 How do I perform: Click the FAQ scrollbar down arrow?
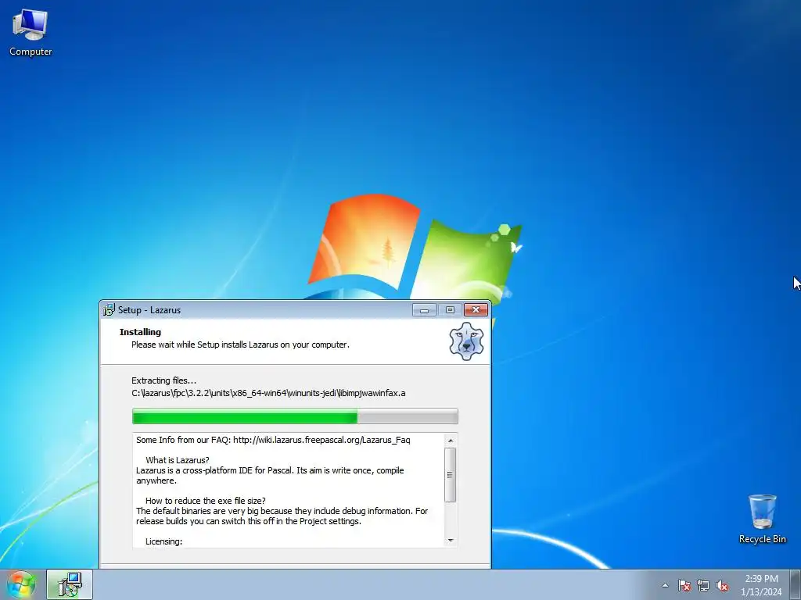click(451, 540)
